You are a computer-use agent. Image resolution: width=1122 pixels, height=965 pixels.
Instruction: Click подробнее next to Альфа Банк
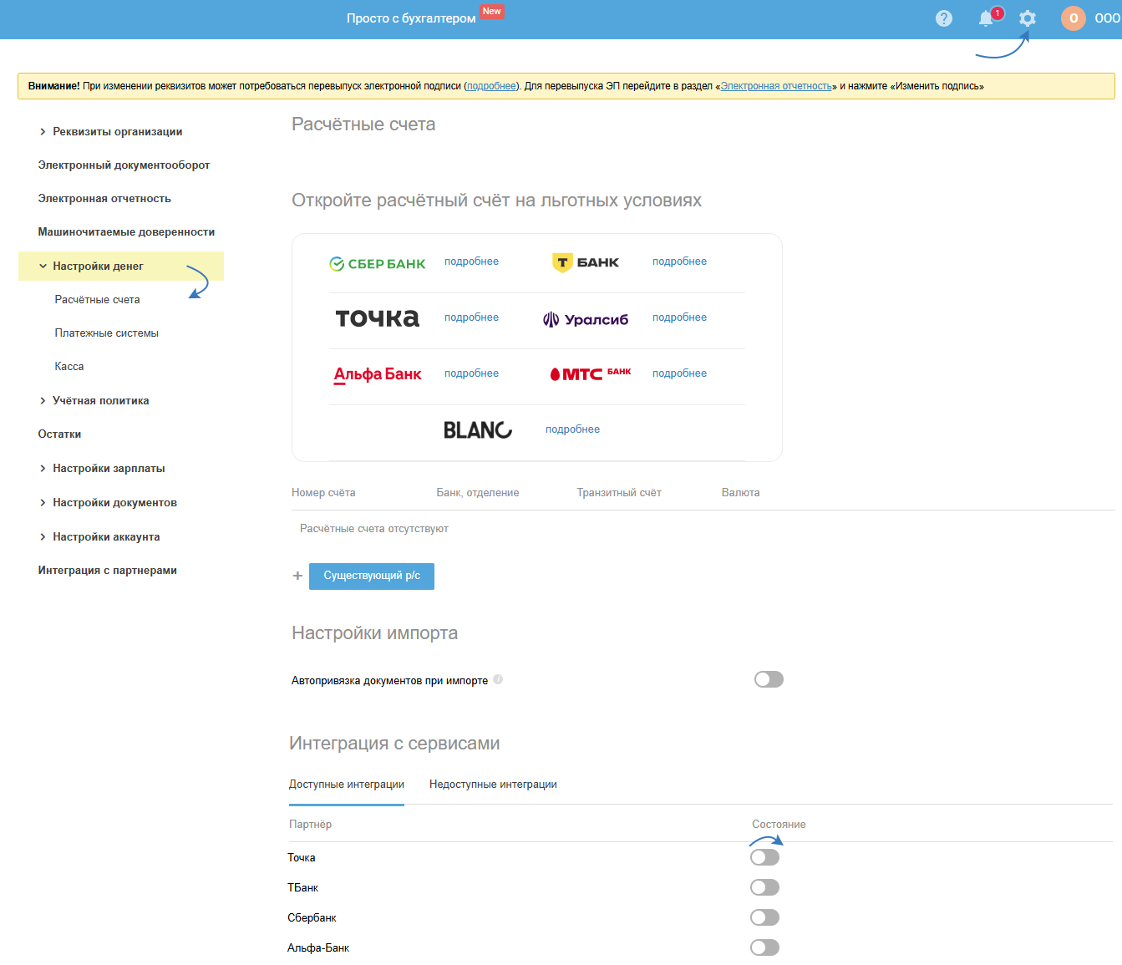[471, 373]
